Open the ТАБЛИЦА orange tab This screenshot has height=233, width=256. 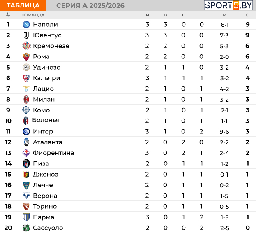(x=23, y=5)
